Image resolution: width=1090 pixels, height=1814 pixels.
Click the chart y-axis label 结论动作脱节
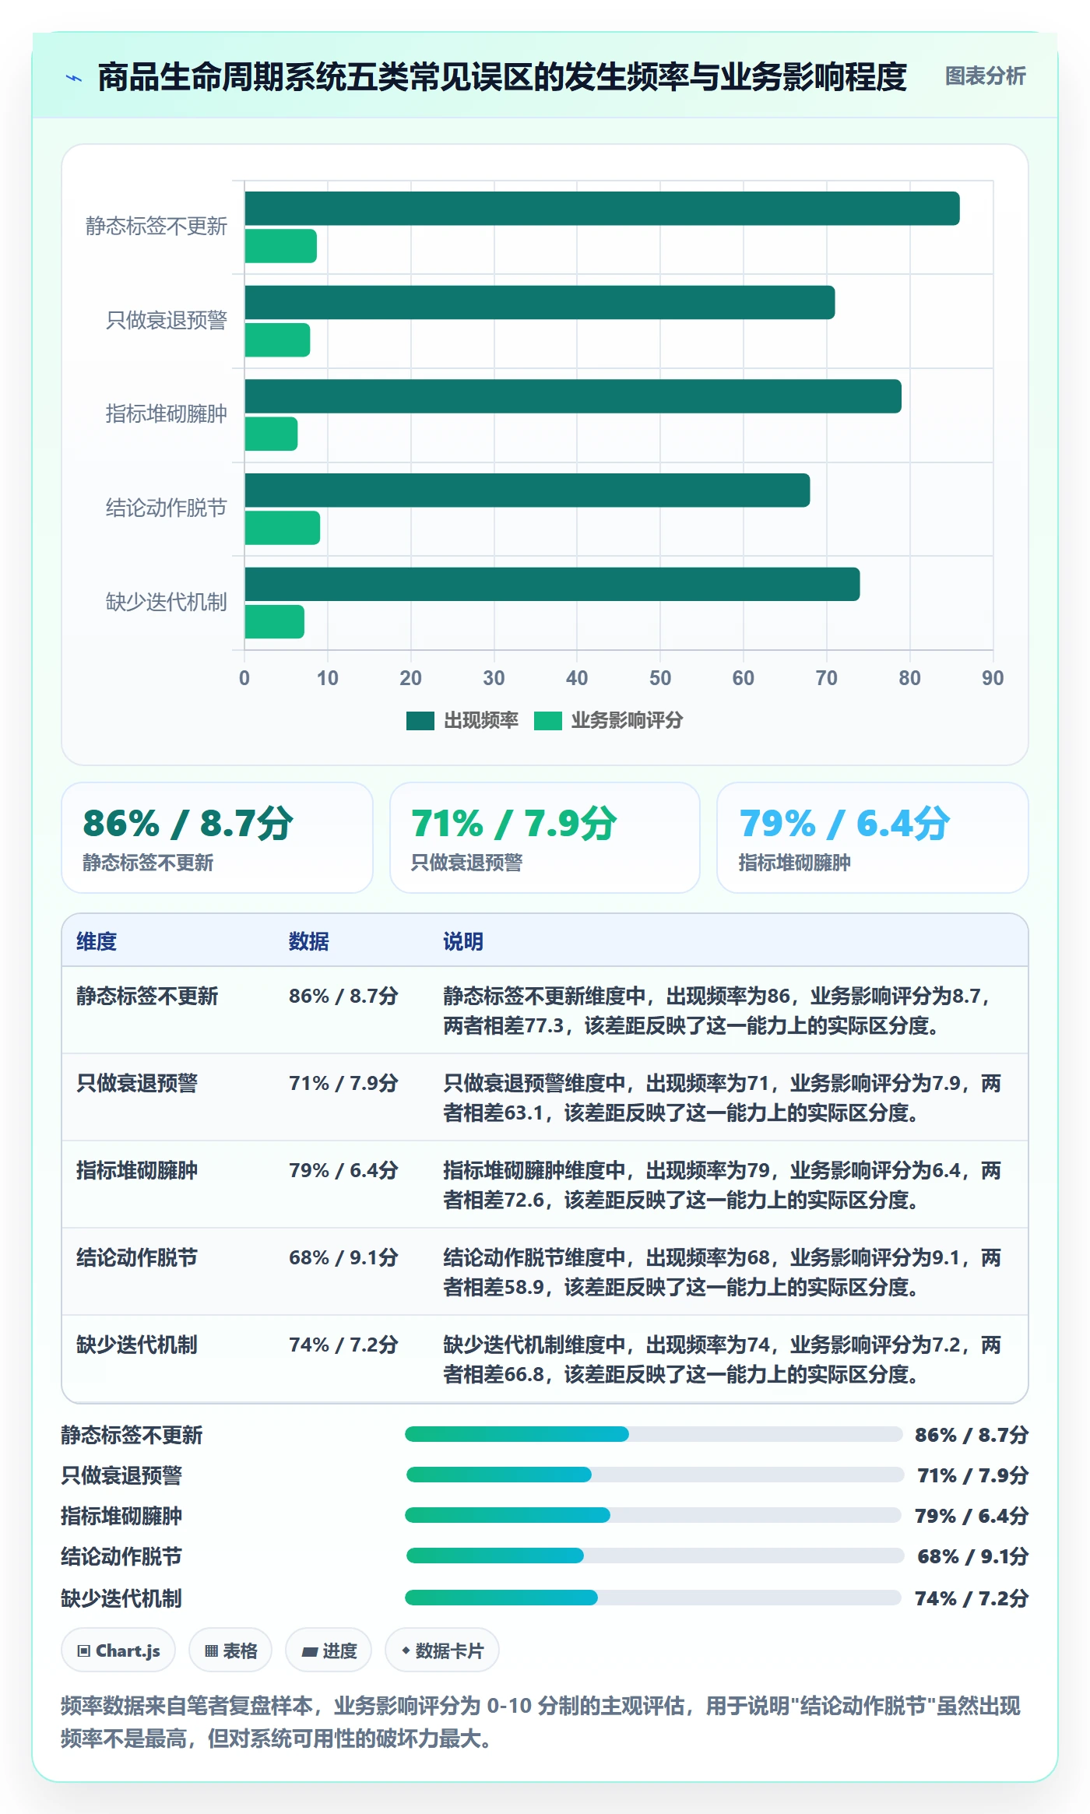[166, 508]
